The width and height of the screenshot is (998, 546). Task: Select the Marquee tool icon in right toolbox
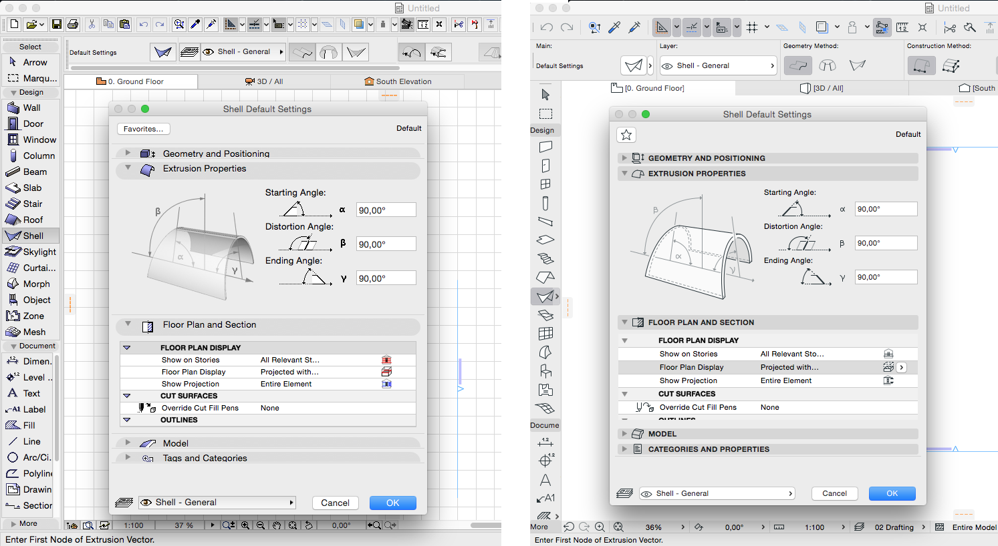pyautogui.click(x=545, y=113)
